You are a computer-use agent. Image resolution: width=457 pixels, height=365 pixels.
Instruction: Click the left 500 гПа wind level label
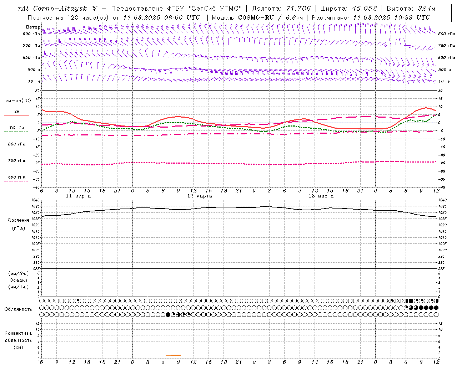tap(31, 34)
